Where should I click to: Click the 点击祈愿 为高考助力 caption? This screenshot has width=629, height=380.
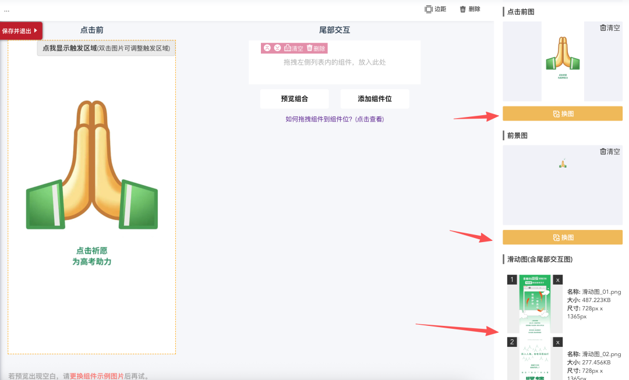[92, 256]
